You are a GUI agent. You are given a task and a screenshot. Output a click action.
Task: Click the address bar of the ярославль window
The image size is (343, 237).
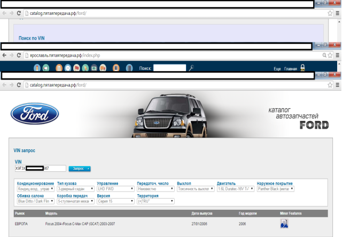click(173, 56)
